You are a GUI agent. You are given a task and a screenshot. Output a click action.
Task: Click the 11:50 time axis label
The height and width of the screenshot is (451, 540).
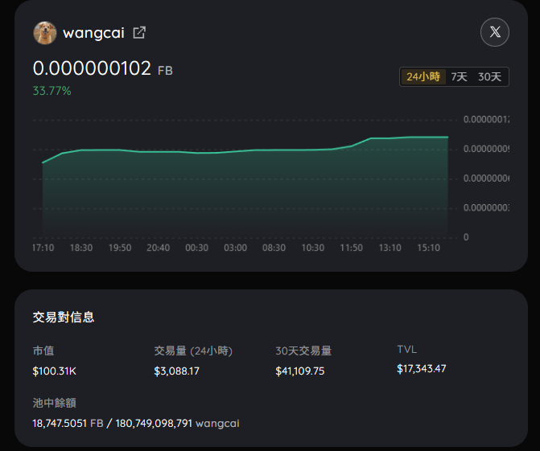351,248
